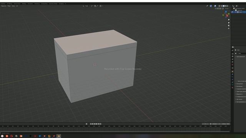Click the hand pan-view navigation icon
This screenshot has height=138, width=246.
click(x=229, y=23)
